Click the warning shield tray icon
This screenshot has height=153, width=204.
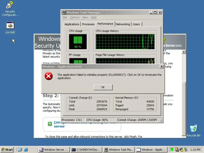click(181, 150)
